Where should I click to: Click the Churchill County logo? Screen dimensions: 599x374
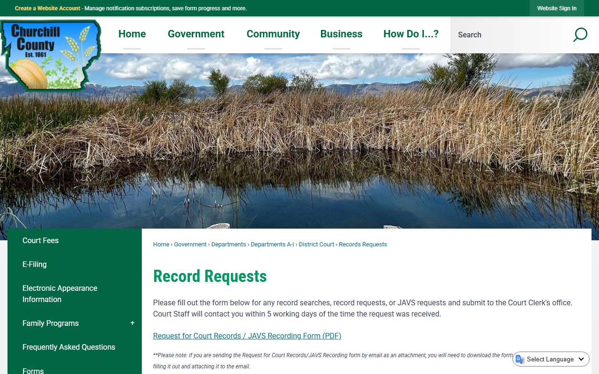51,55
